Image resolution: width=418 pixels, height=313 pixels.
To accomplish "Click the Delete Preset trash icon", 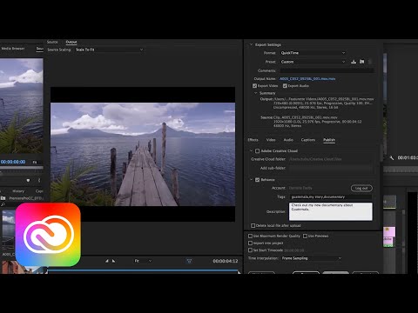I will pos(370,62).
